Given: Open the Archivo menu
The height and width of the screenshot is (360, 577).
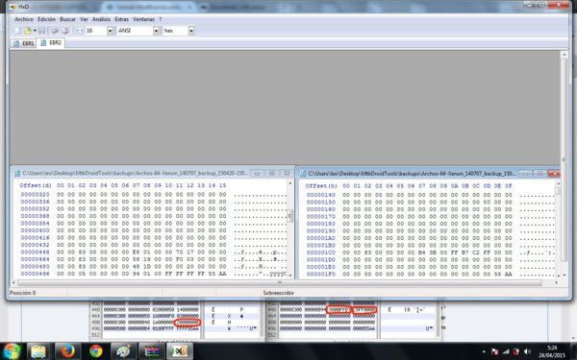Looking at the screenshot, I should 24,19.
